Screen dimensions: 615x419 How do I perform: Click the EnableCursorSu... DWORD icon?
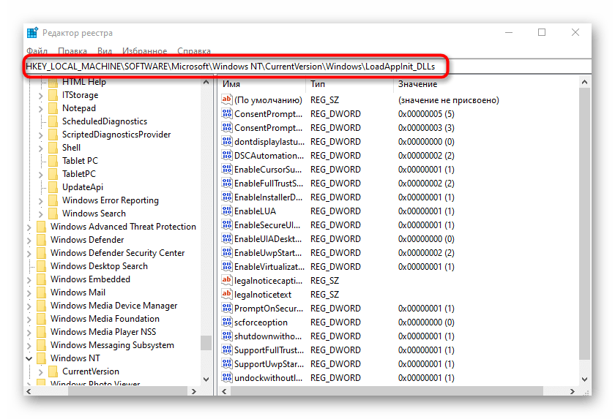227,169
